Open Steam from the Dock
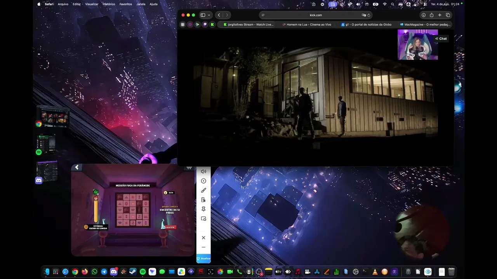The height and width of the screenshot is (279, 497). (x=133, y=272)
